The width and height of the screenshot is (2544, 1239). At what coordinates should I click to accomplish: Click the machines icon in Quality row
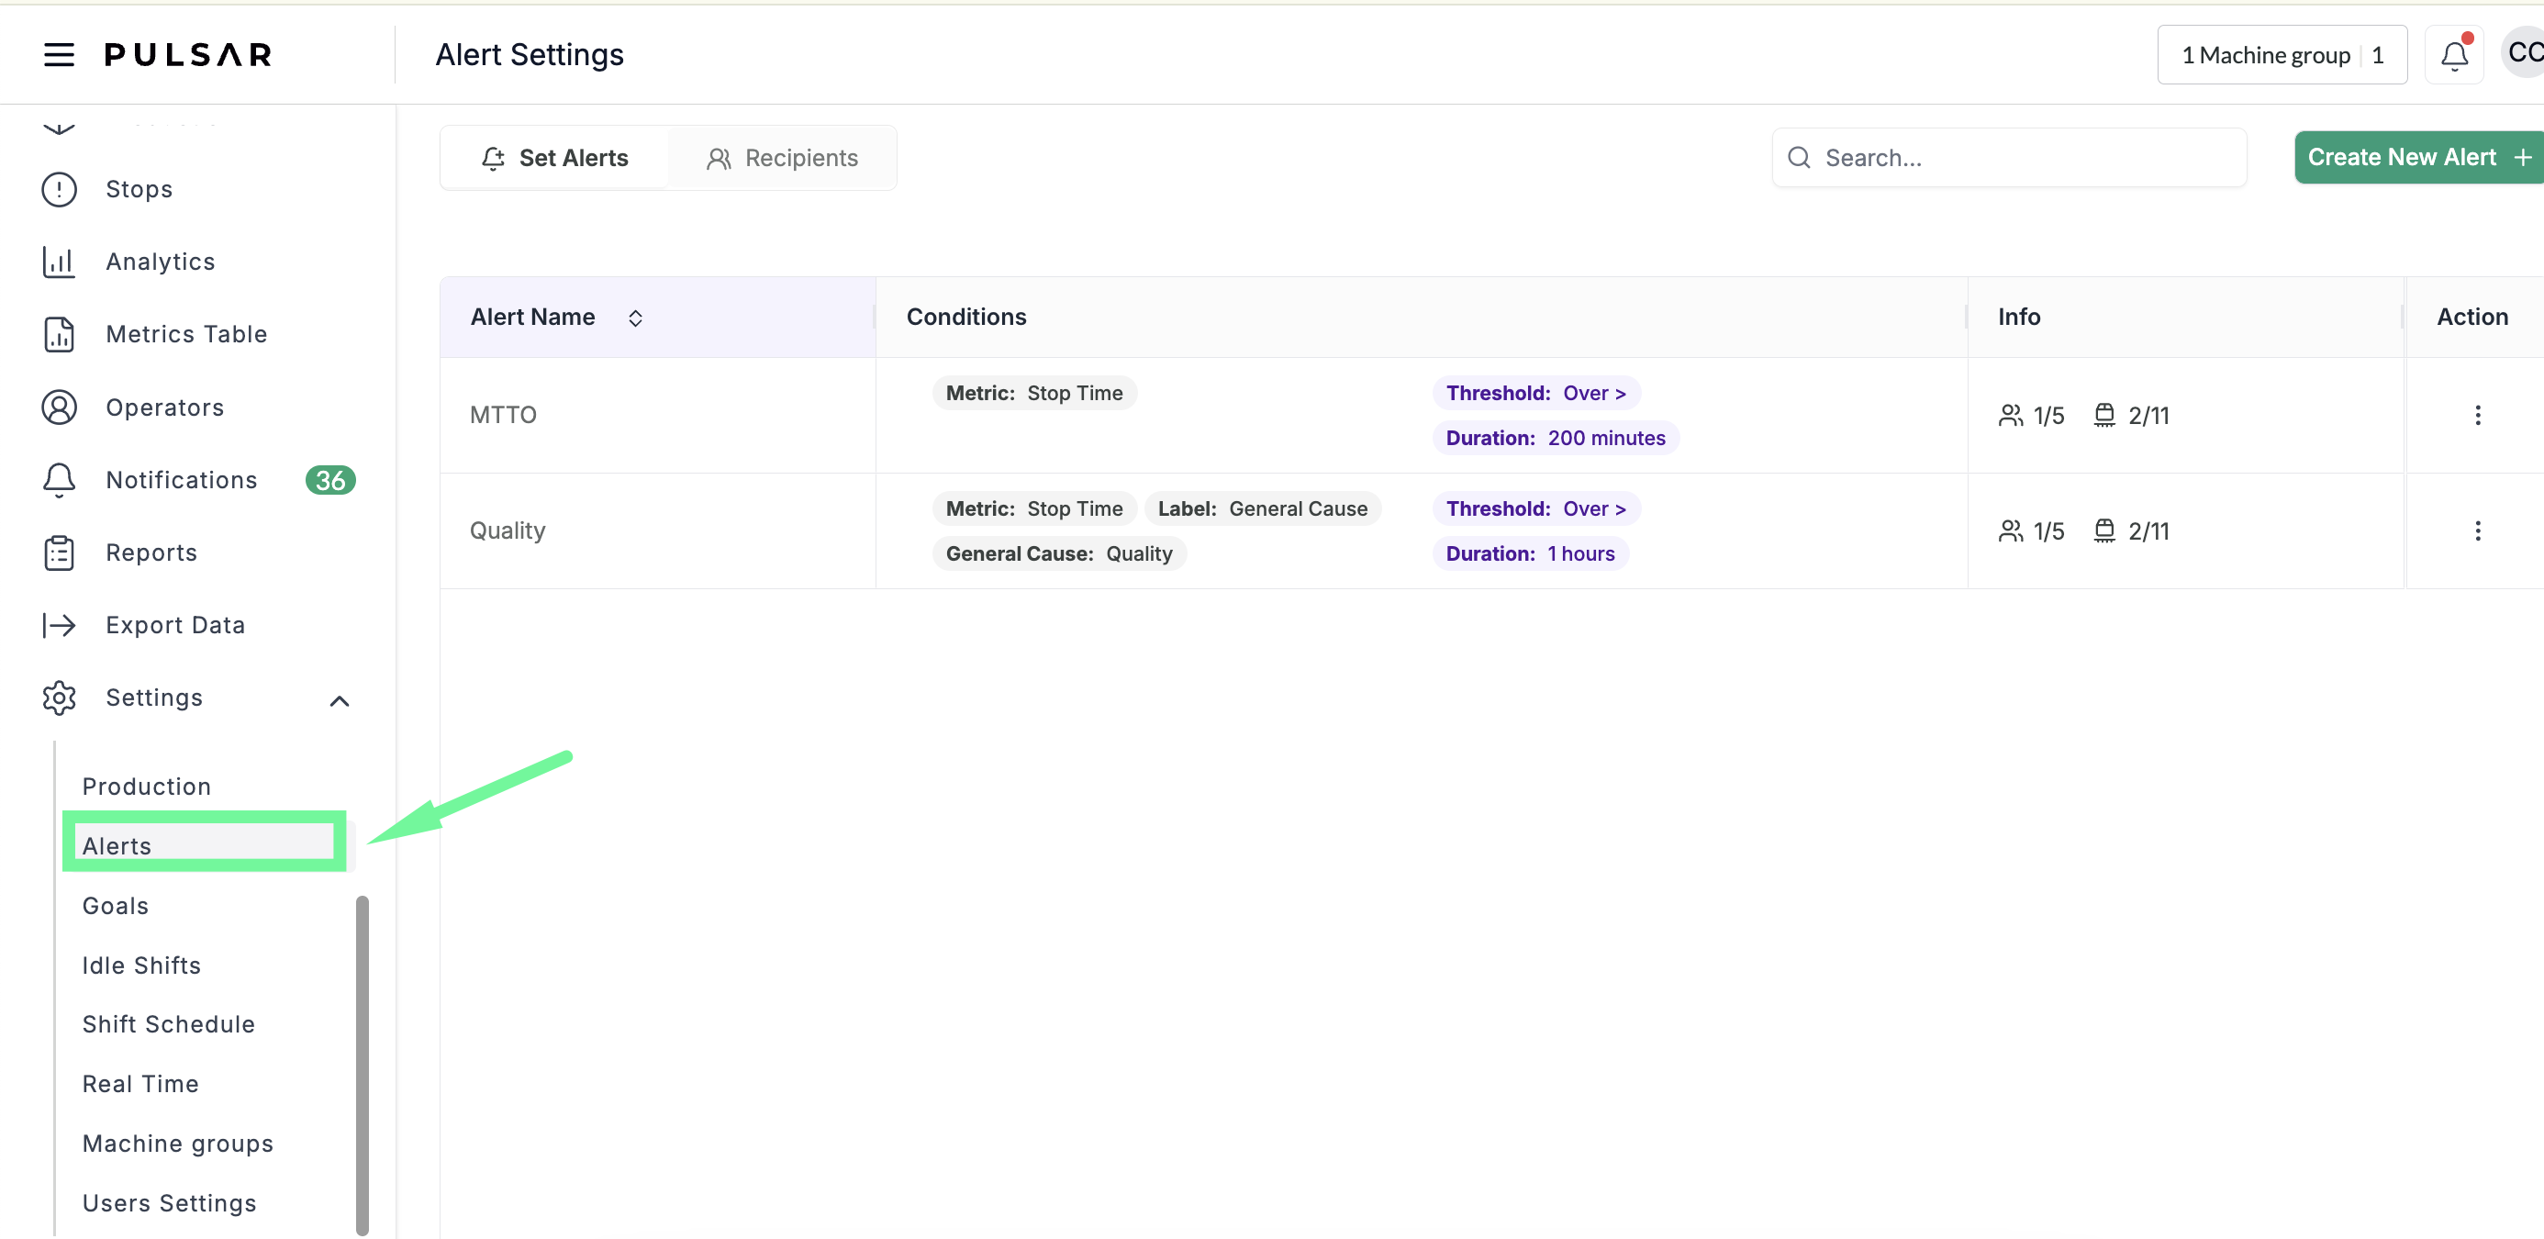(2104, 530)
